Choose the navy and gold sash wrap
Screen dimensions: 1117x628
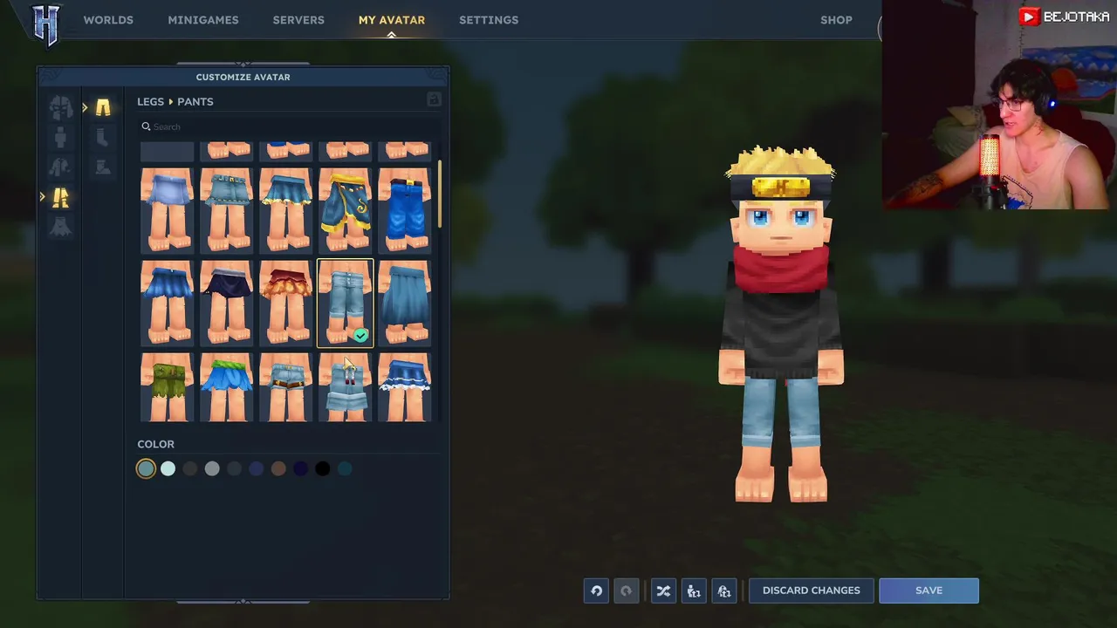click(345, 210)
